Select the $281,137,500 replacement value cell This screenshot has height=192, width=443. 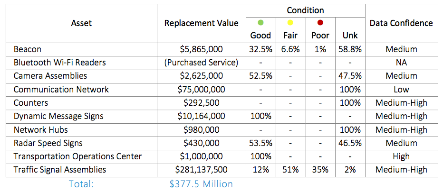click(x=202, y=170)
